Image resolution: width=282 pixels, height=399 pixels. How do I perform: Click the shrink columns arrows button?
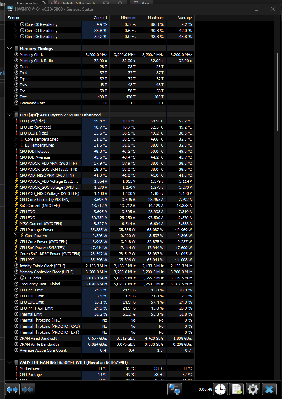pos(28,389)
